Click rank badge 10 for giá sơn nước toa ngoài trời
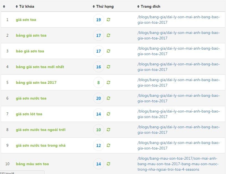The image size is (226, 174). click(x=99, y=130)
